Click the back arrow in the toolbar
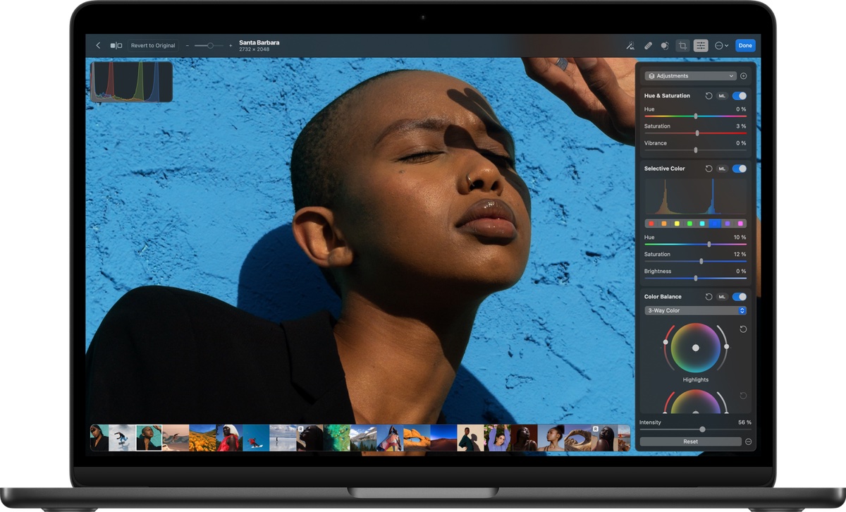 pos(98,46)
